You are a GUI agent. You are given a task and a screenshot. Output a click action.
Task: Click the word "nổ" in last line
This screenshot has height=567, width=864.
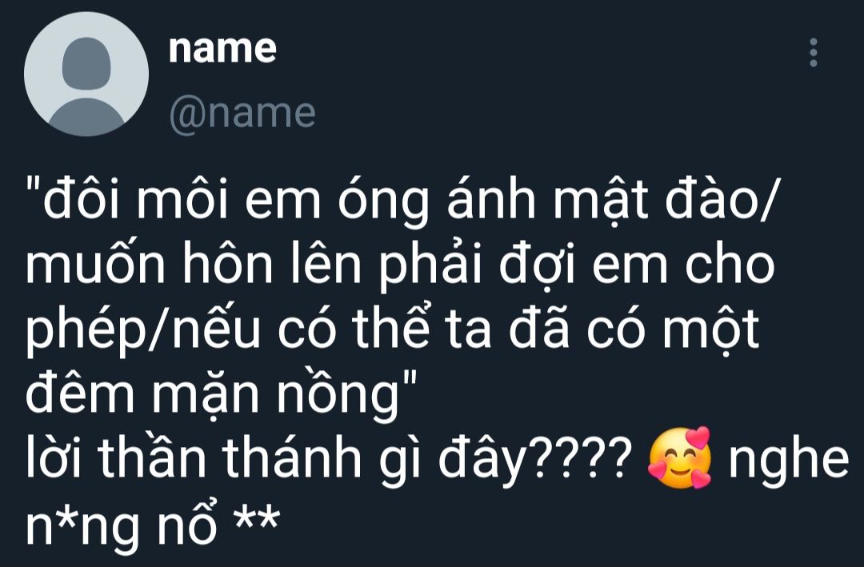186,521
